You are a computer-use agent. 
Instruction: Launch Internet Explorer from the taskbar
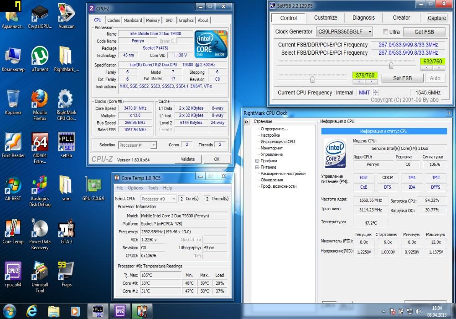click(x=31, y=311)
